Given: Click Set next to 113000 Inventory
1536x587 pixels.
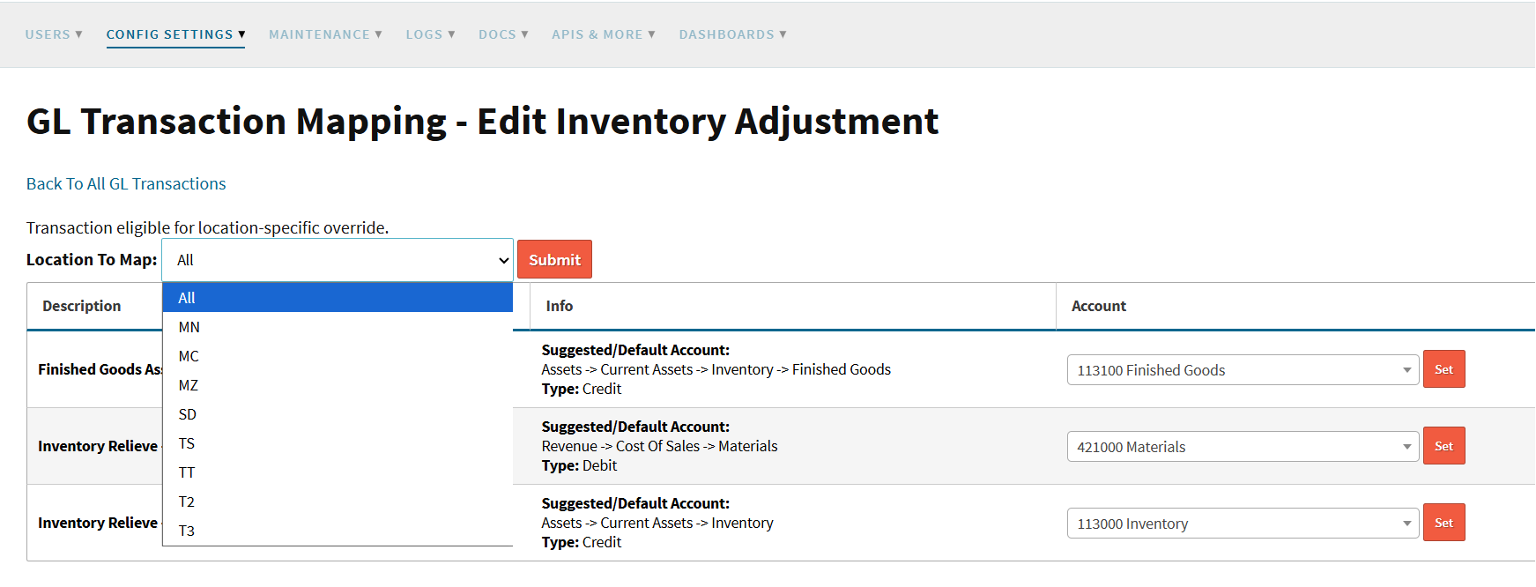Looking at the screenshot, I should pyautogui.click(x=1443, y=523).
